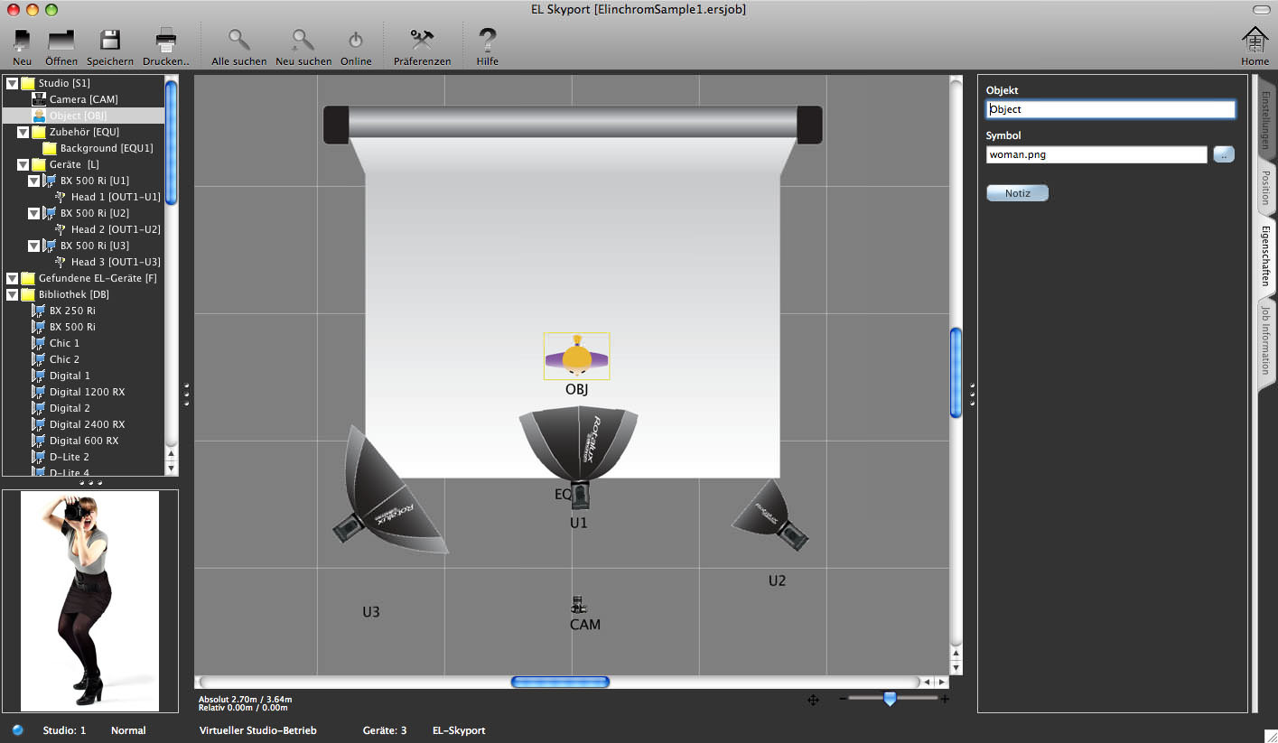
Task: Start the Alle suchen device search
Action: coord(238,41)
